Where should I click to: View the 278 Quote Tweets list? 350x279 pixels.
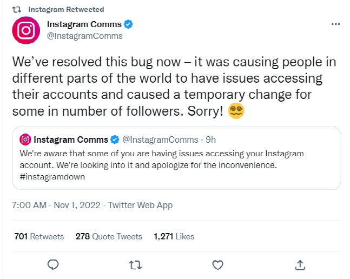(109, 236)
